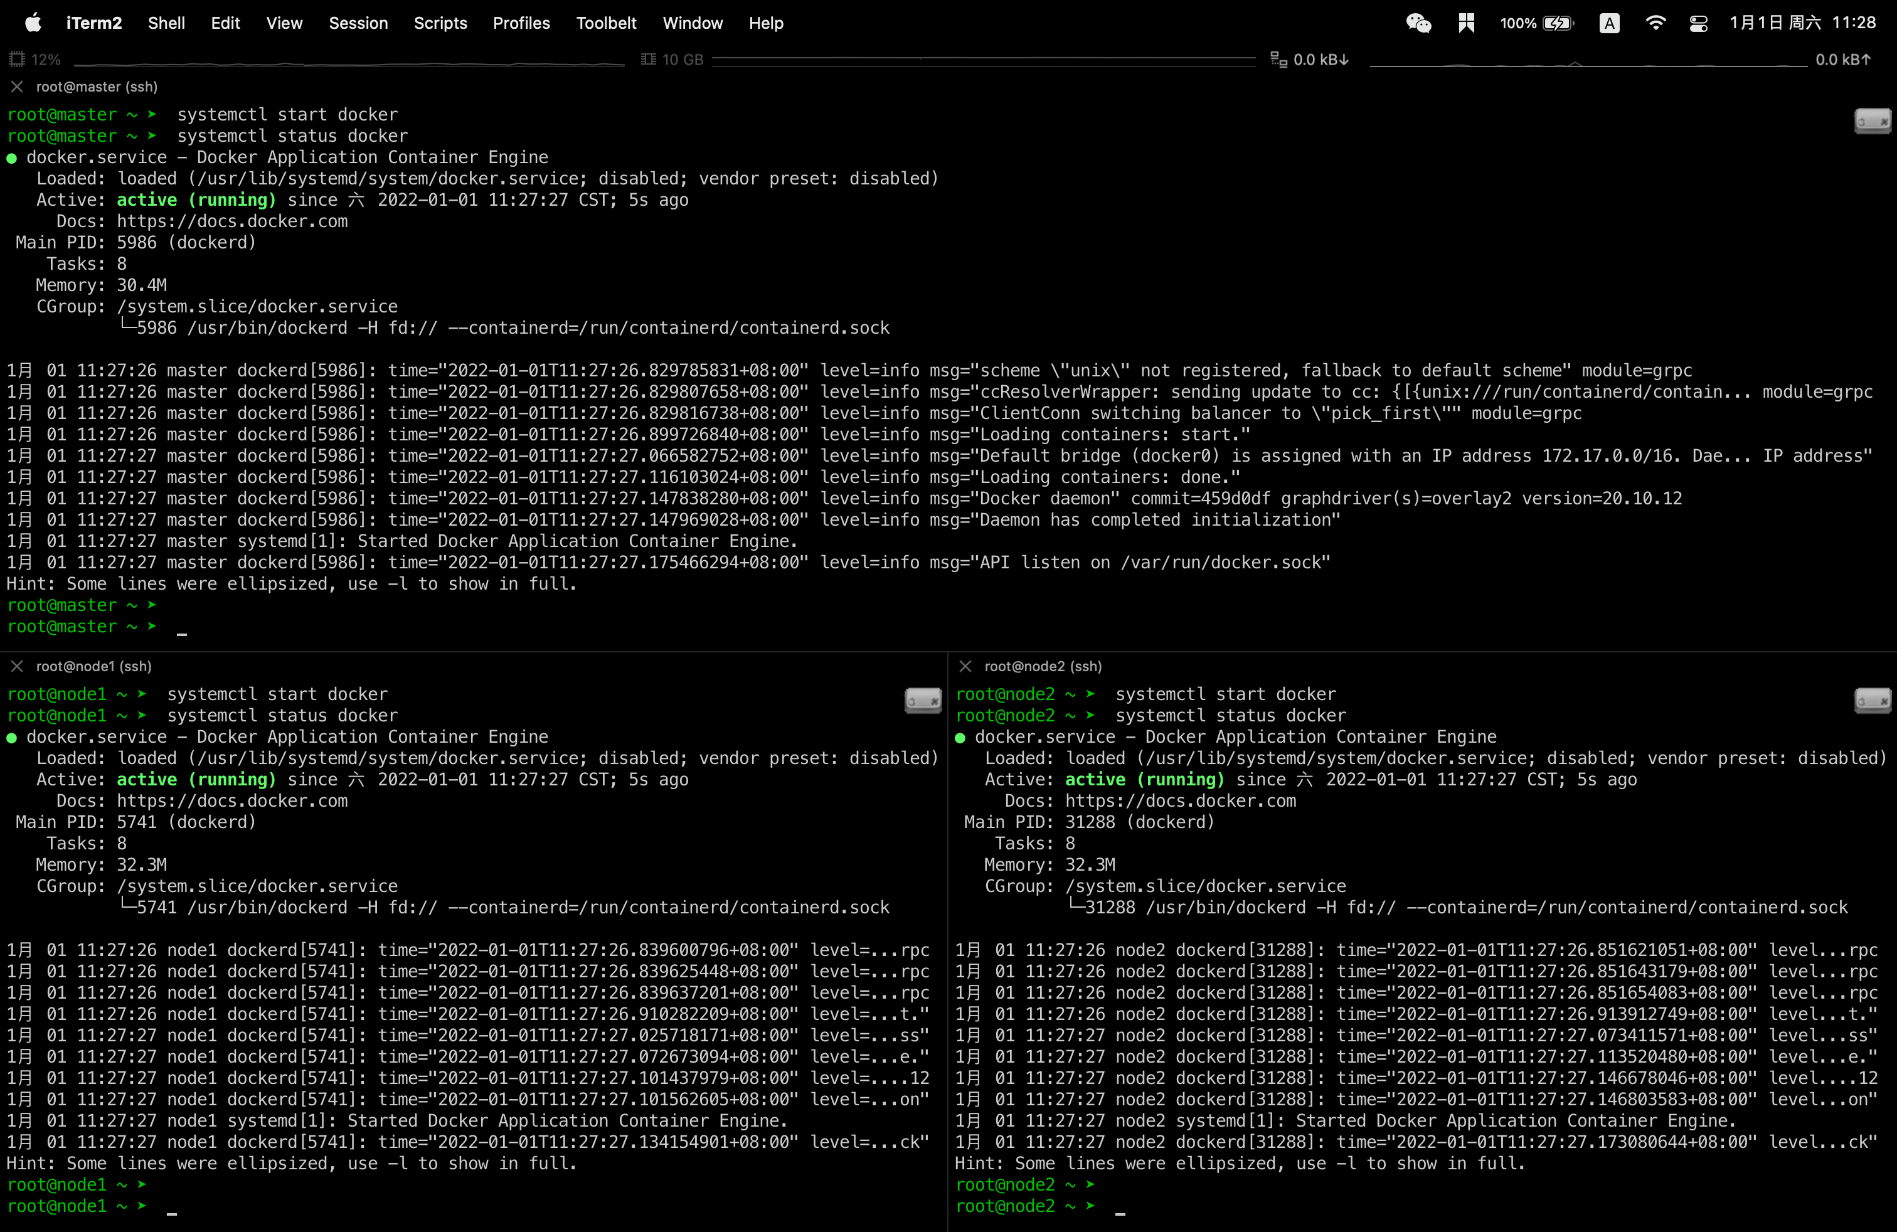
Task: Click 'systemctl status docker' command in node2 pane
Action: point(1231,715)
